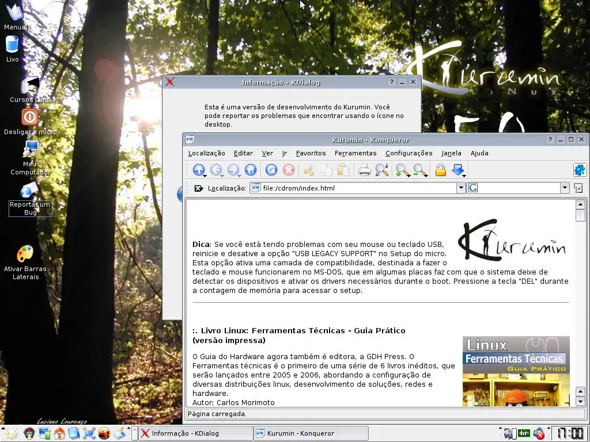Zoom out with the minus magnifier
Image resolution: width=590 pixels, height=442 pixels.
click(420, 170)
